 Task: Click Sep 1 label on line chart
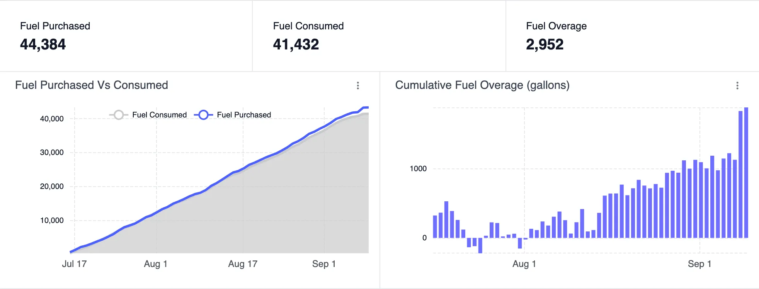coord(324,264)
